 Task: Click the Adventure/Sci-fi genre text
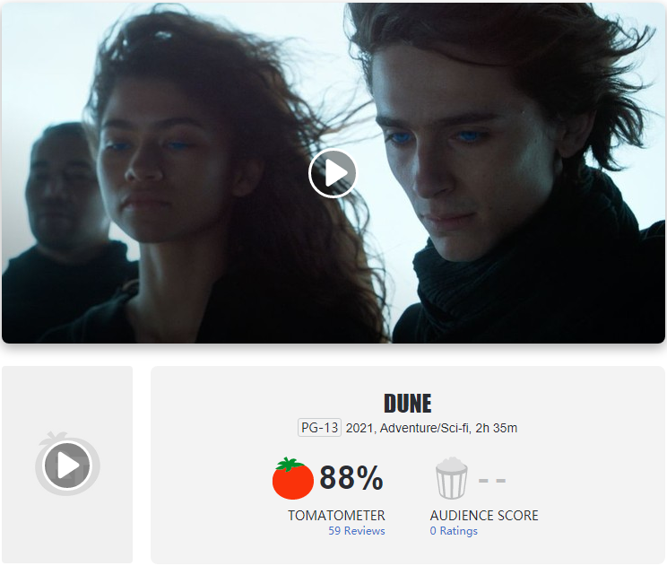click(x=425, y=428)
